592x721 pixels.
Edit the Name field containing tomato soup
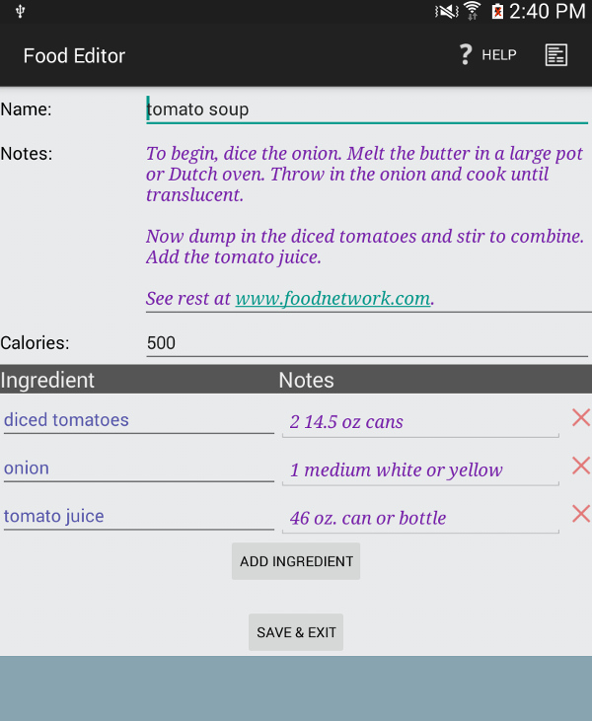[367, 109]
